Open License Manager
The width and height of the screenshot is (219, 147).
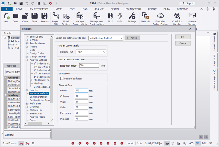(x=192, y=19)
